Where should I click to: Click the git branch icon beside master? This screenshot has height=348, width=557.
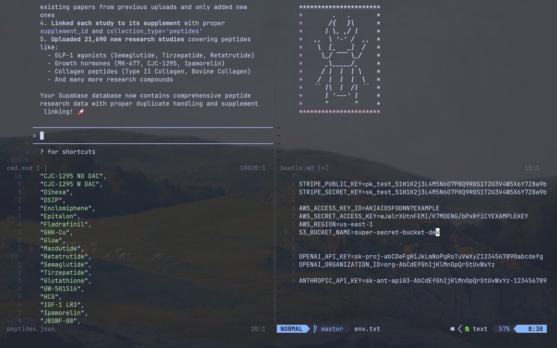click(316, 329)
